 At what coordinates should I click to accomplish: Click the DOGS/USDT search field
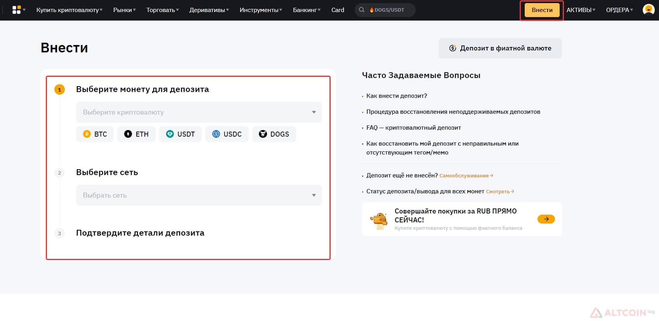pos(385,10)
